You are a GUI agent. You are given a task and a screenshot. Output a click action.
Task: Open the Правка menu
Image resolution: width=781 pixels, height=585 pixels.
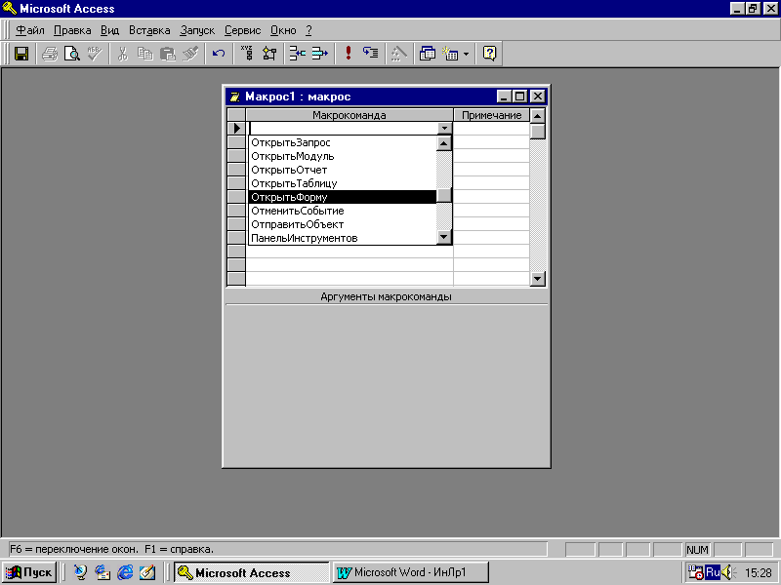[72, 30]
